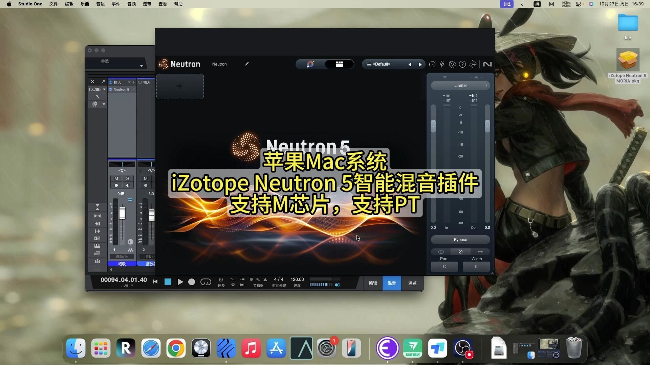The image size is (650, 365).
Task: Toggle the Limiter module
Action: tap(460, 86)
